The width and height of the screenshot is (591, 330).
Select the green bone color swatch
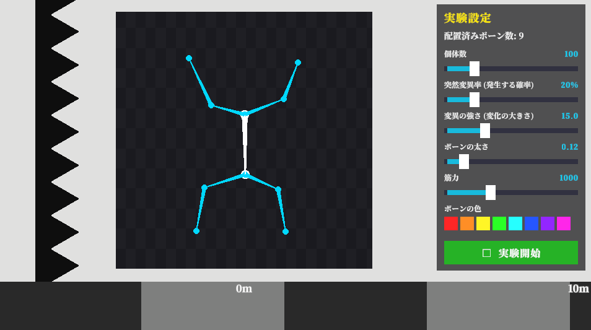pos(499,224)
